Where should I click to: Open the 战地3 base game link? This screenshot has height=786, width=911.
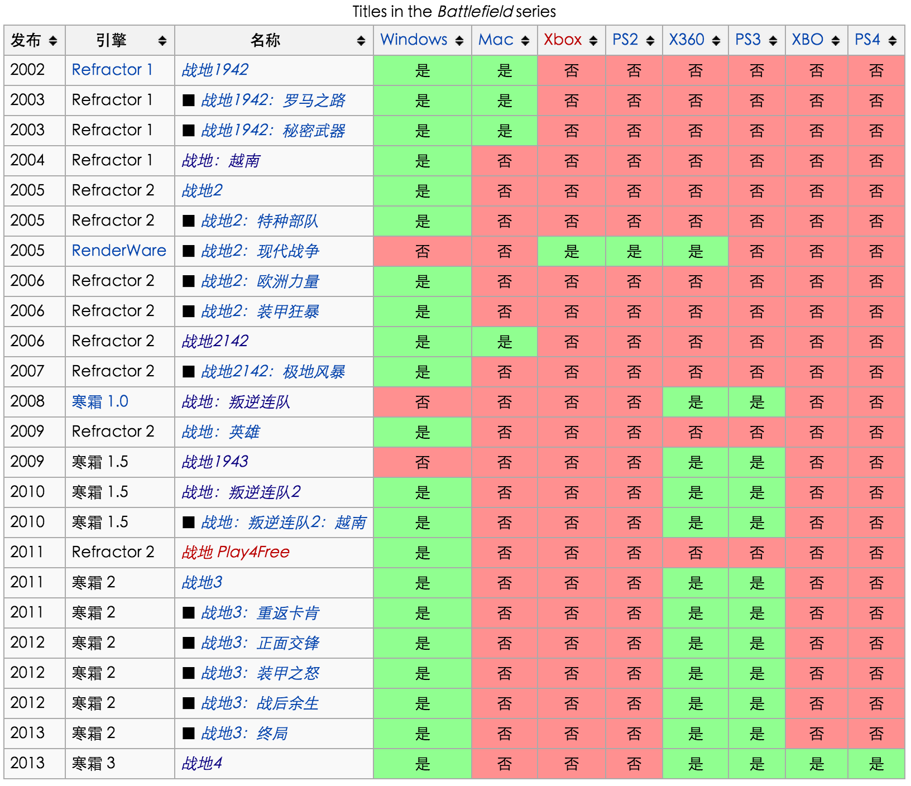pyautogui.click(x=202, y=582)
